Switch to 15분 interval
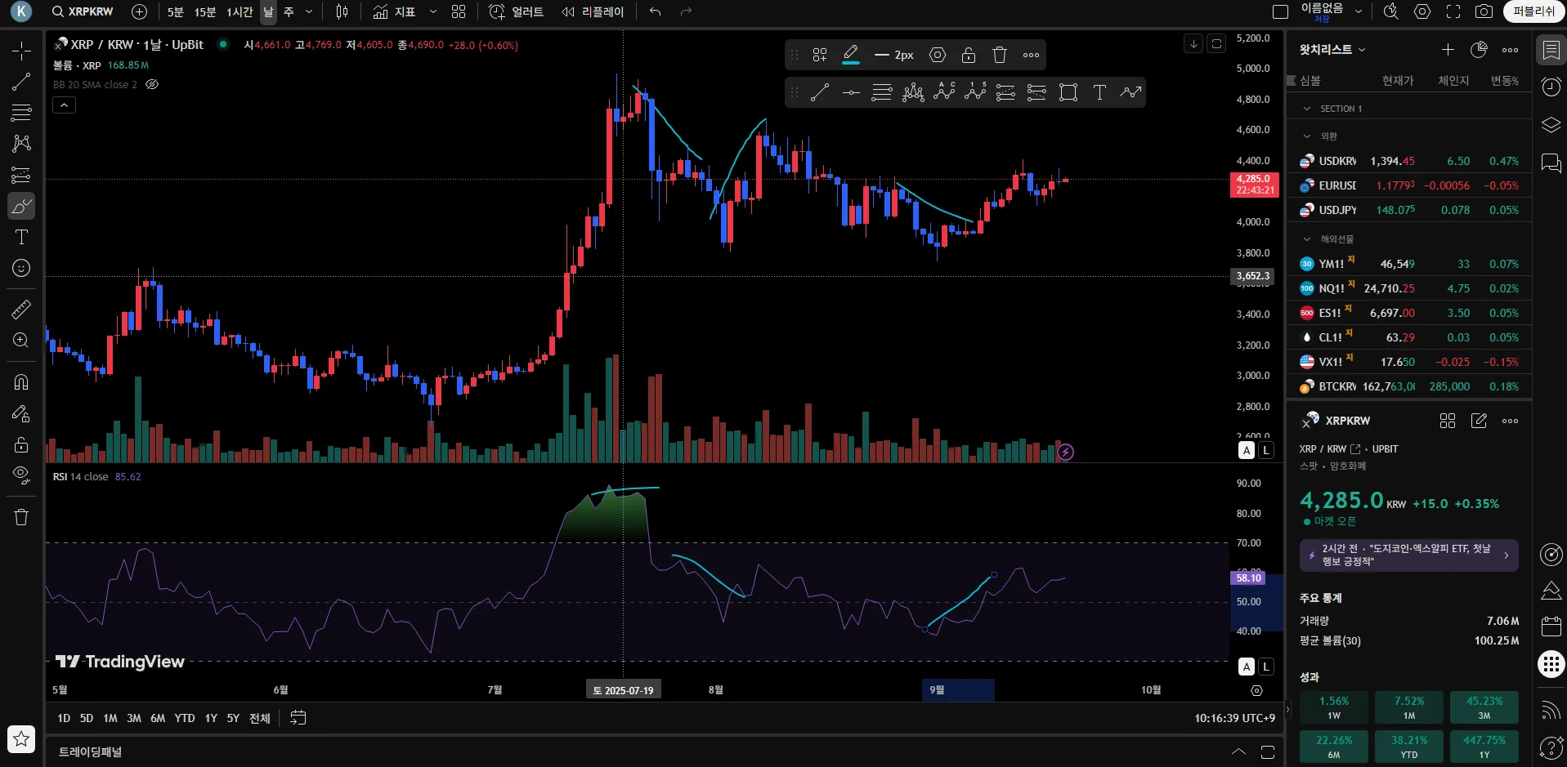The image size is (1567, 767). pos(205,11)
